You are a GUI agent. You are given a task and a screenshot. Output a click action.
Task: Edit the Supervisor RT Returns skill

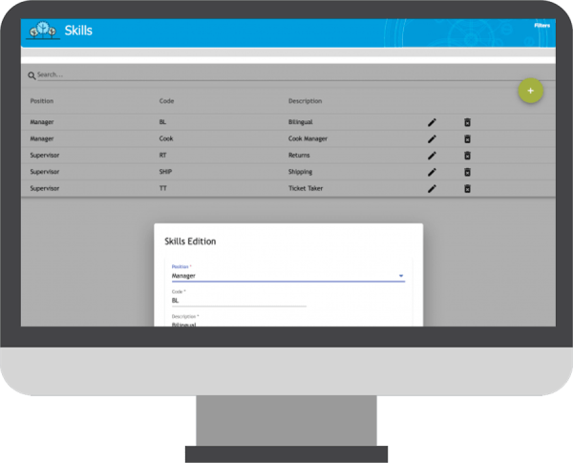click(x=432, y=155)
